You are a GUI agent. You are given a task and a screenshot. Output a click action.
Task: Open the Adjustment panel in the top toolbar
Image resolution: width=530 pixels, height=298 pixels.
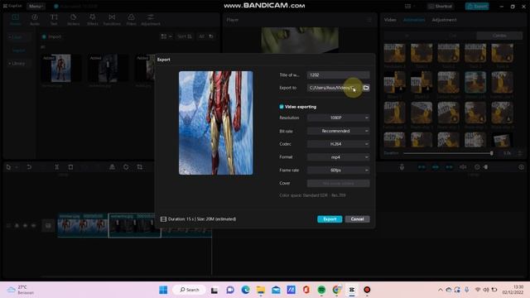151,20
